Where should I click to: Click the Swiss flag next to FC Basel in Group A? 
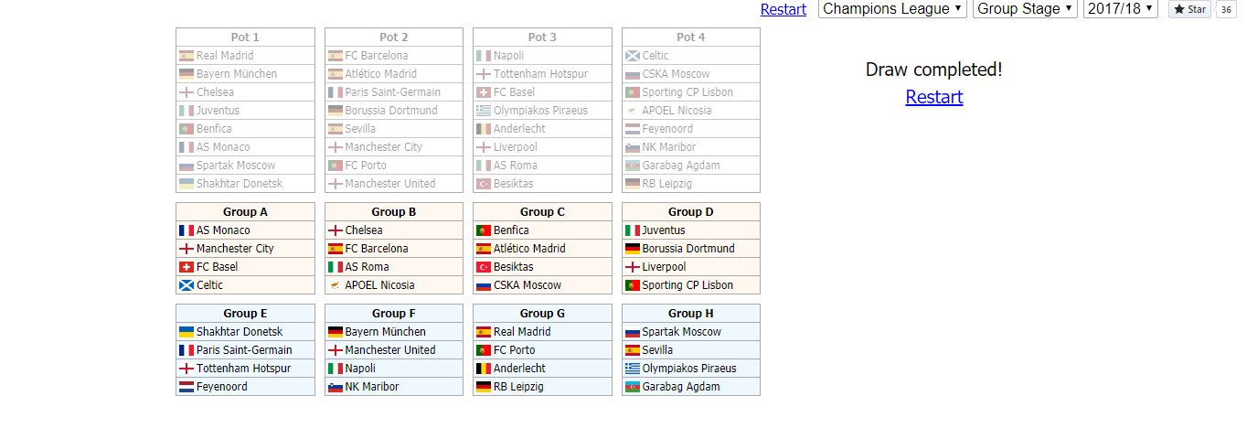[187, 267]
